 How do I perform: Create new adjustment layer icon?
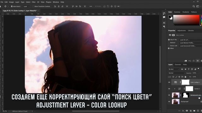tap(191, 111)
